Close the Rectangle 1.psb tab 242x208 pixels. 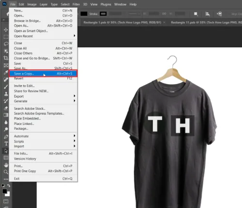click(x=164, y=22)
